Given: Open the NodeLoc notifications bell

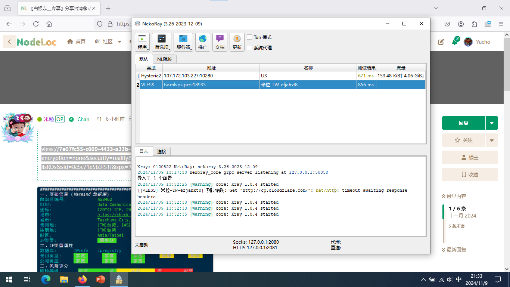Looking at the screenshot, I should (455, 41).
